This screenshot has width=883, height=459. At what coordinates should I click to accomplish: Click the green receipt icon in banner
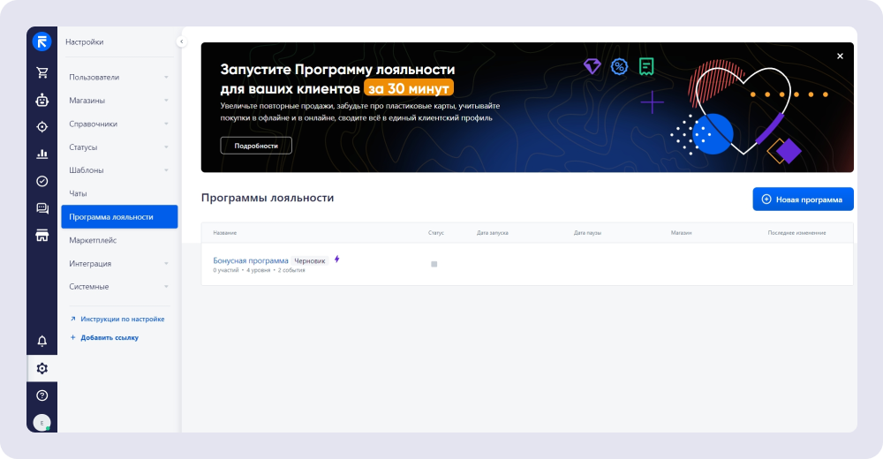point(646,66)
